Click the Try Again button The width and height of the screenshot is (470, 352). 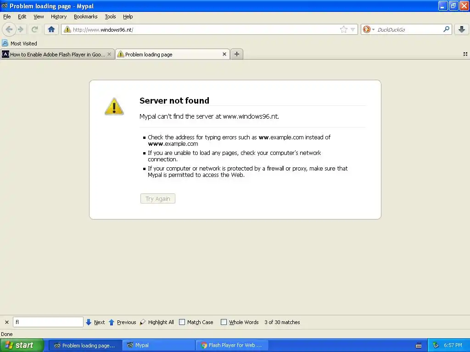point(158,198)
